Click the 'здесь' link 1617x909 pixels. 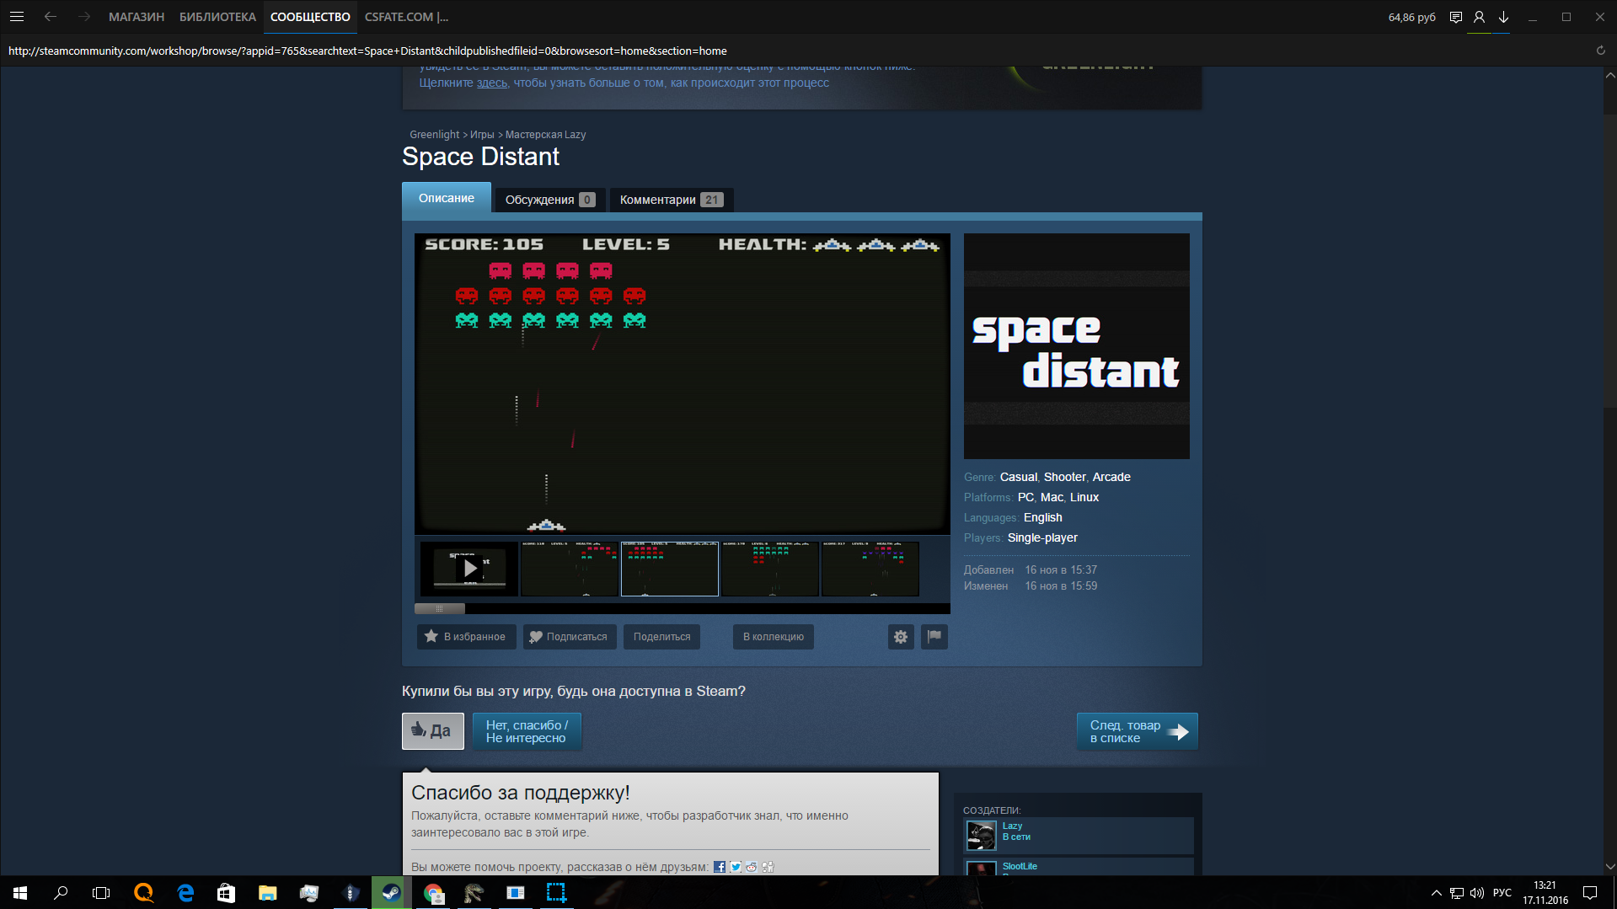coord(492,83)
